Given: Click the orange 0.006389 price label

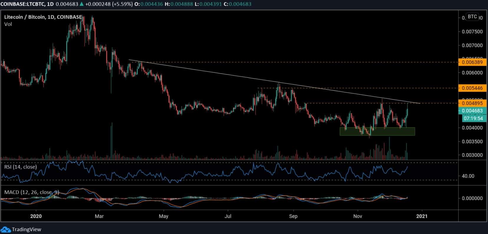Looking at the screenshot, I should pos(472,62).
